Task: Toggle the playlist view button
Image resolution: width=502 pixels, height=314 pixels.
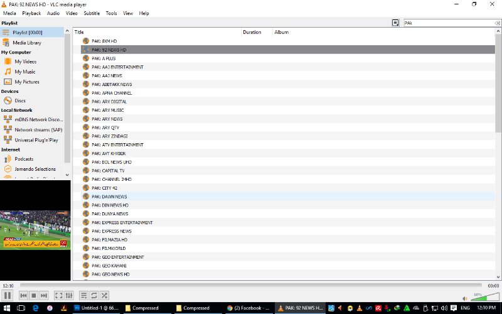Action: [83, 295]
